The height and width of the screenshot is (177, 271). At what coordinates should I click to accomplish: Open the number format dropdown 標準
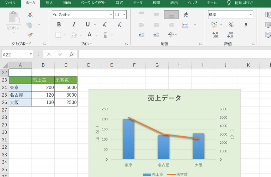(x=251, y=15)
